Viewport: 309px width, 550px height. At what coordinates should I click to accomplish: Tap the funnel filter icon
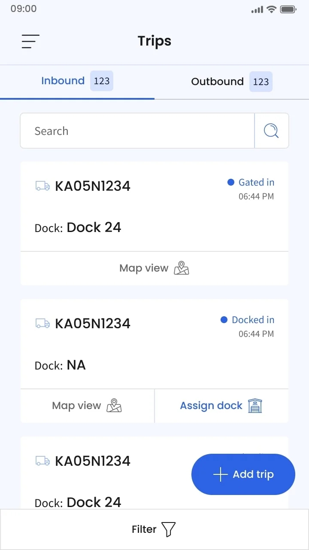pyautogui.click(x=168, y=529)
